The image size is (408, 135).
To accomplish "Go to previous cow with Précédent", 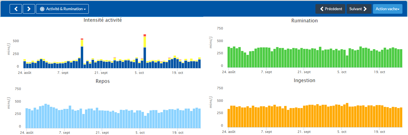I will click(330, 9).
